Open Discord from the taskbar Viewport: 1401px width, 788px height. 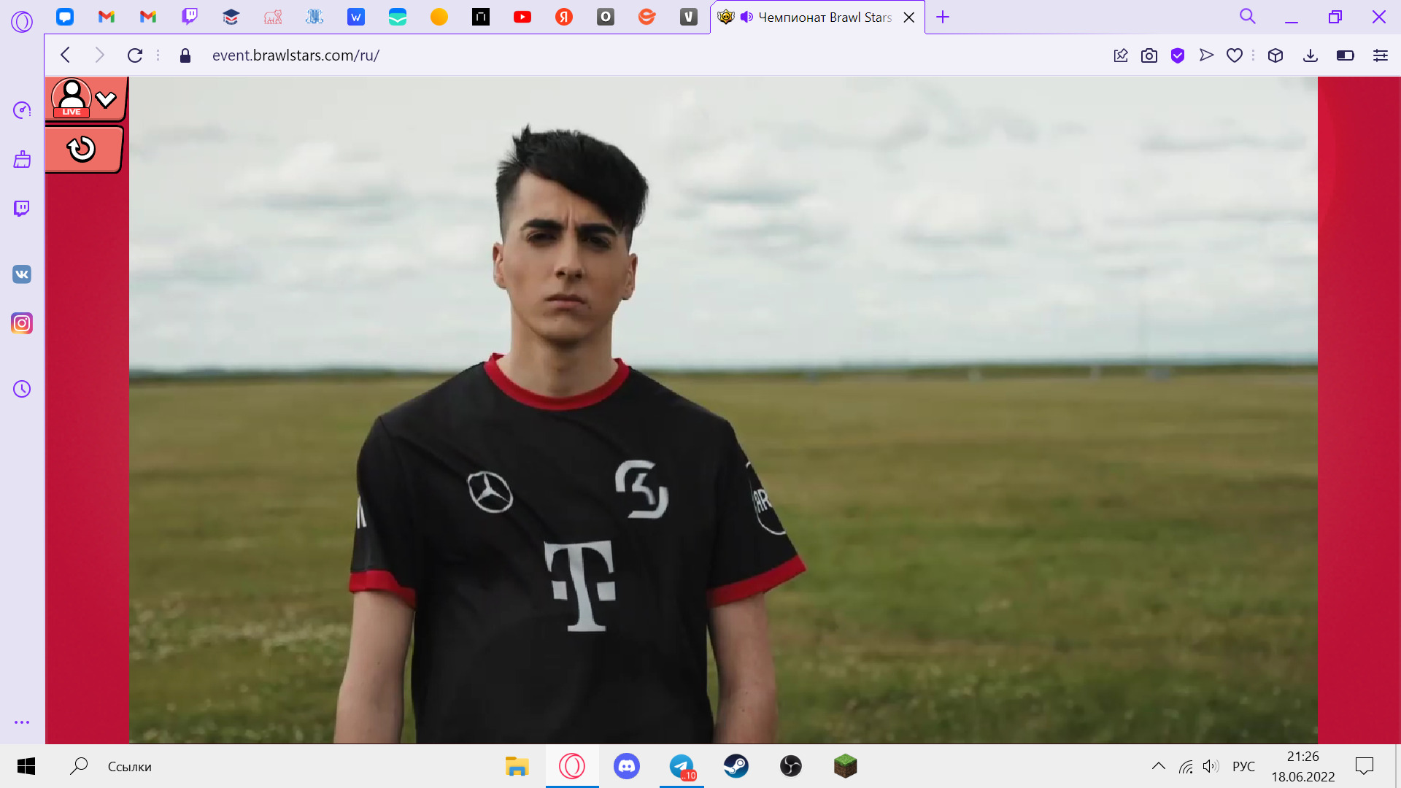627,766
